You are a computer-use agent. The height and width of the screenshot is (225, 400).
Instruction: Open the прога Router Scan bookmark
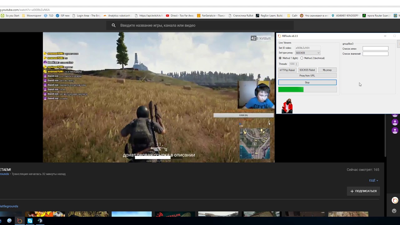coord(376,16)
